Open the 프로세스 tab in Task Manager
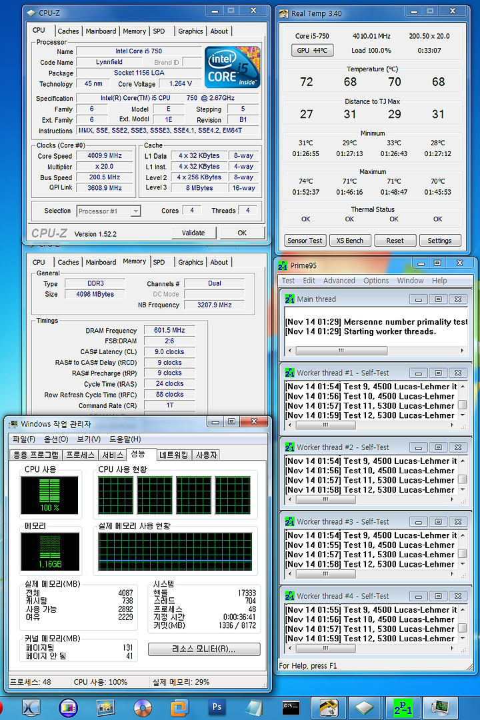 coord(81,455)
